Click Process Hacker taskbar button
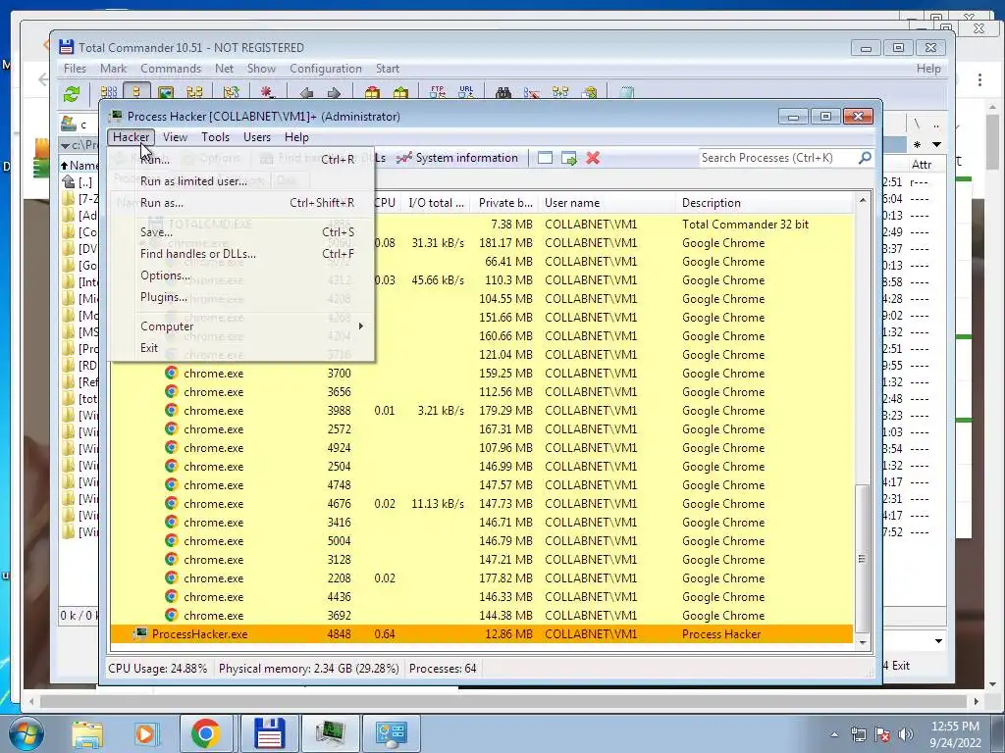 pyautogui.click(x=330, y=733)
